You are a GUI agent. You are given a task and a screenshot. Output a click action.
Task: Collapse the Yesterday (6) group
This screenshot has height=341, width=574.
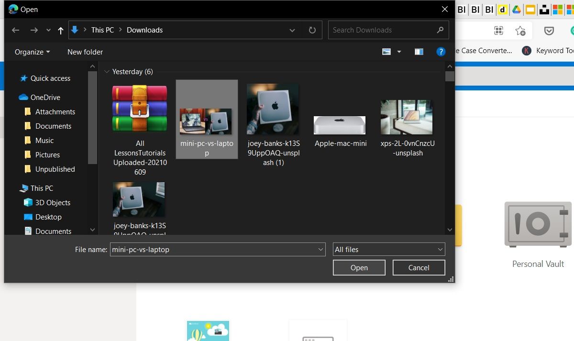[107, 72]
